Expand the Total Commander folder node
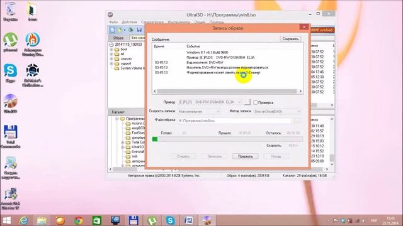This screenshot has height=226, width=403. (x=123, y=143)
